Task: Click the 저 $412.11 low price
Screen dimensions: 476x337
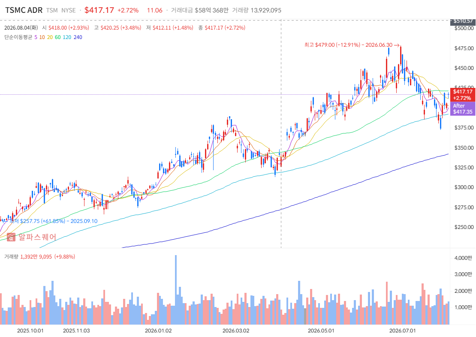Action: tap(170, 27)
